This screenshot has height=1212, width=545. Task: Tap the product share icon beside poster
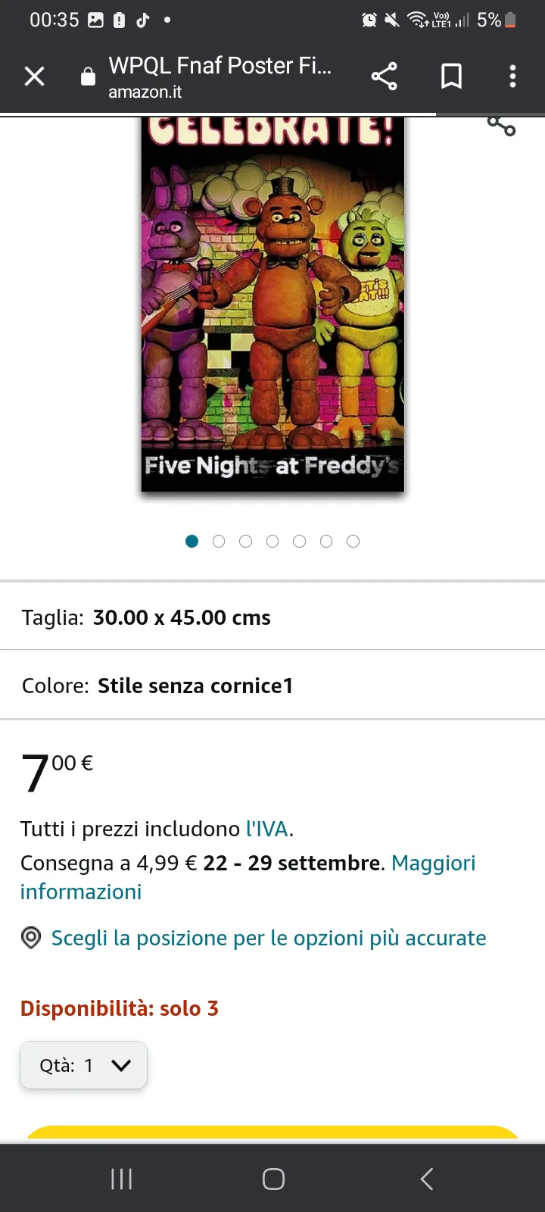pyautogui.click(x=501, y=127)
